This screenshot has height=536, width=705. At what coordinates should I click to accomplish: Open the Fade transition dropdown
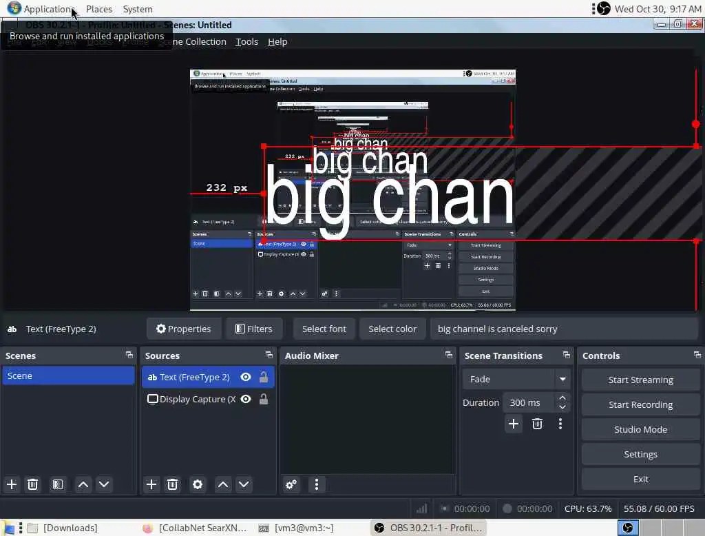tap(516, 380)
